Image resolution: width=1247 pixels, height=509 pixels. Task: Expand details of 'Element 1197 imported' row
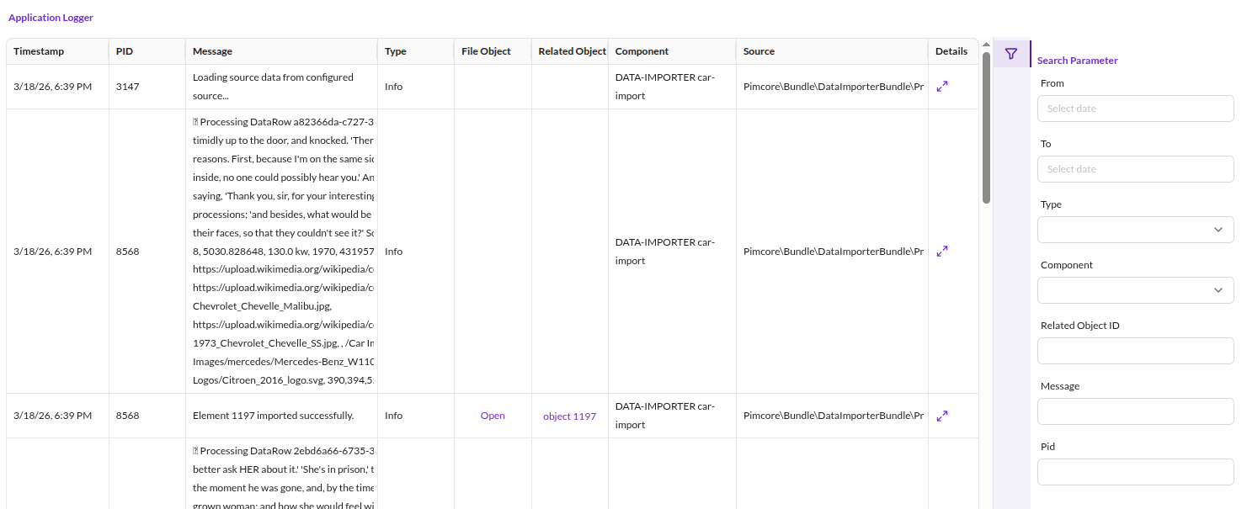click(942, 416)
